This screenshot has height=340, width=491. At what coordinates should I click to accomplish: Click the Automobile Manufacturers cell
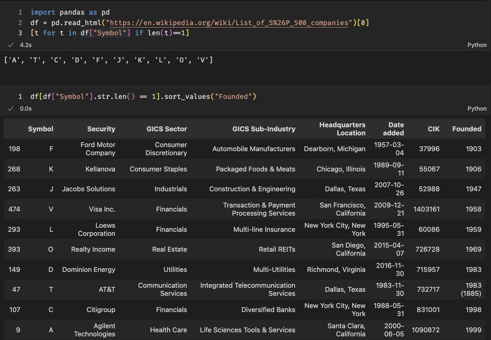(254, 149)
